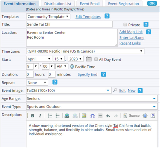Click into the Title text field

[69, 24]
